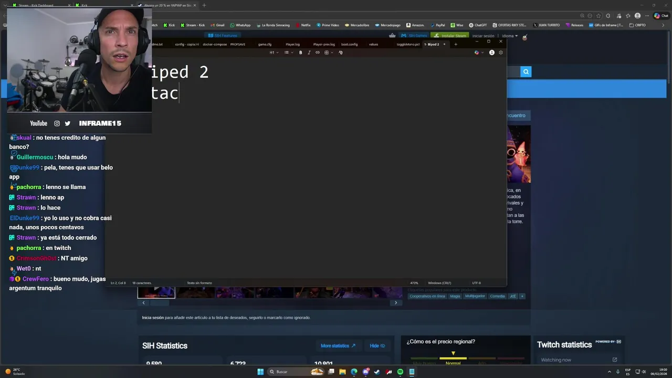The image size is (672, 378).
Task: Open a new browser tab
Action: pos(204,5)
